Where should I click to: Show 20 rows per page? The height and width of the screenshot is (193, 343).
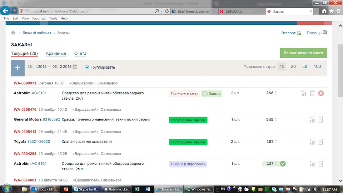[293, 66]
